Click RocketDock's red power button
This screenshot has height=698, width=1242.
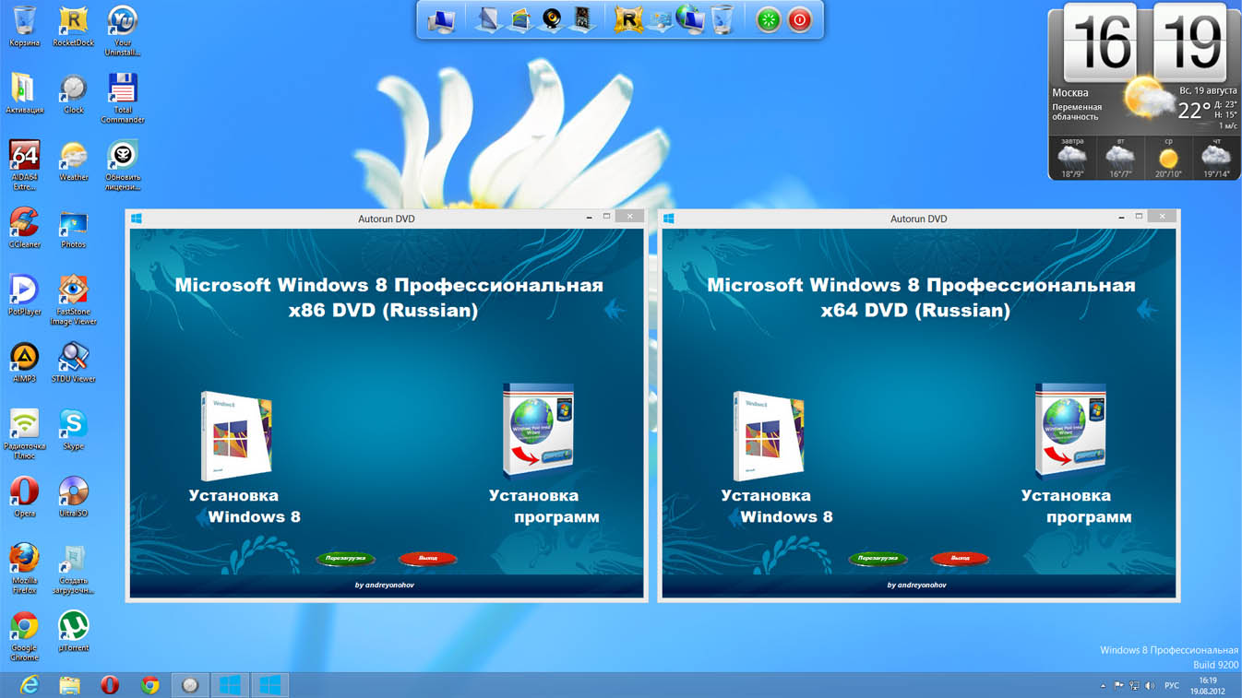pos(800,20)
